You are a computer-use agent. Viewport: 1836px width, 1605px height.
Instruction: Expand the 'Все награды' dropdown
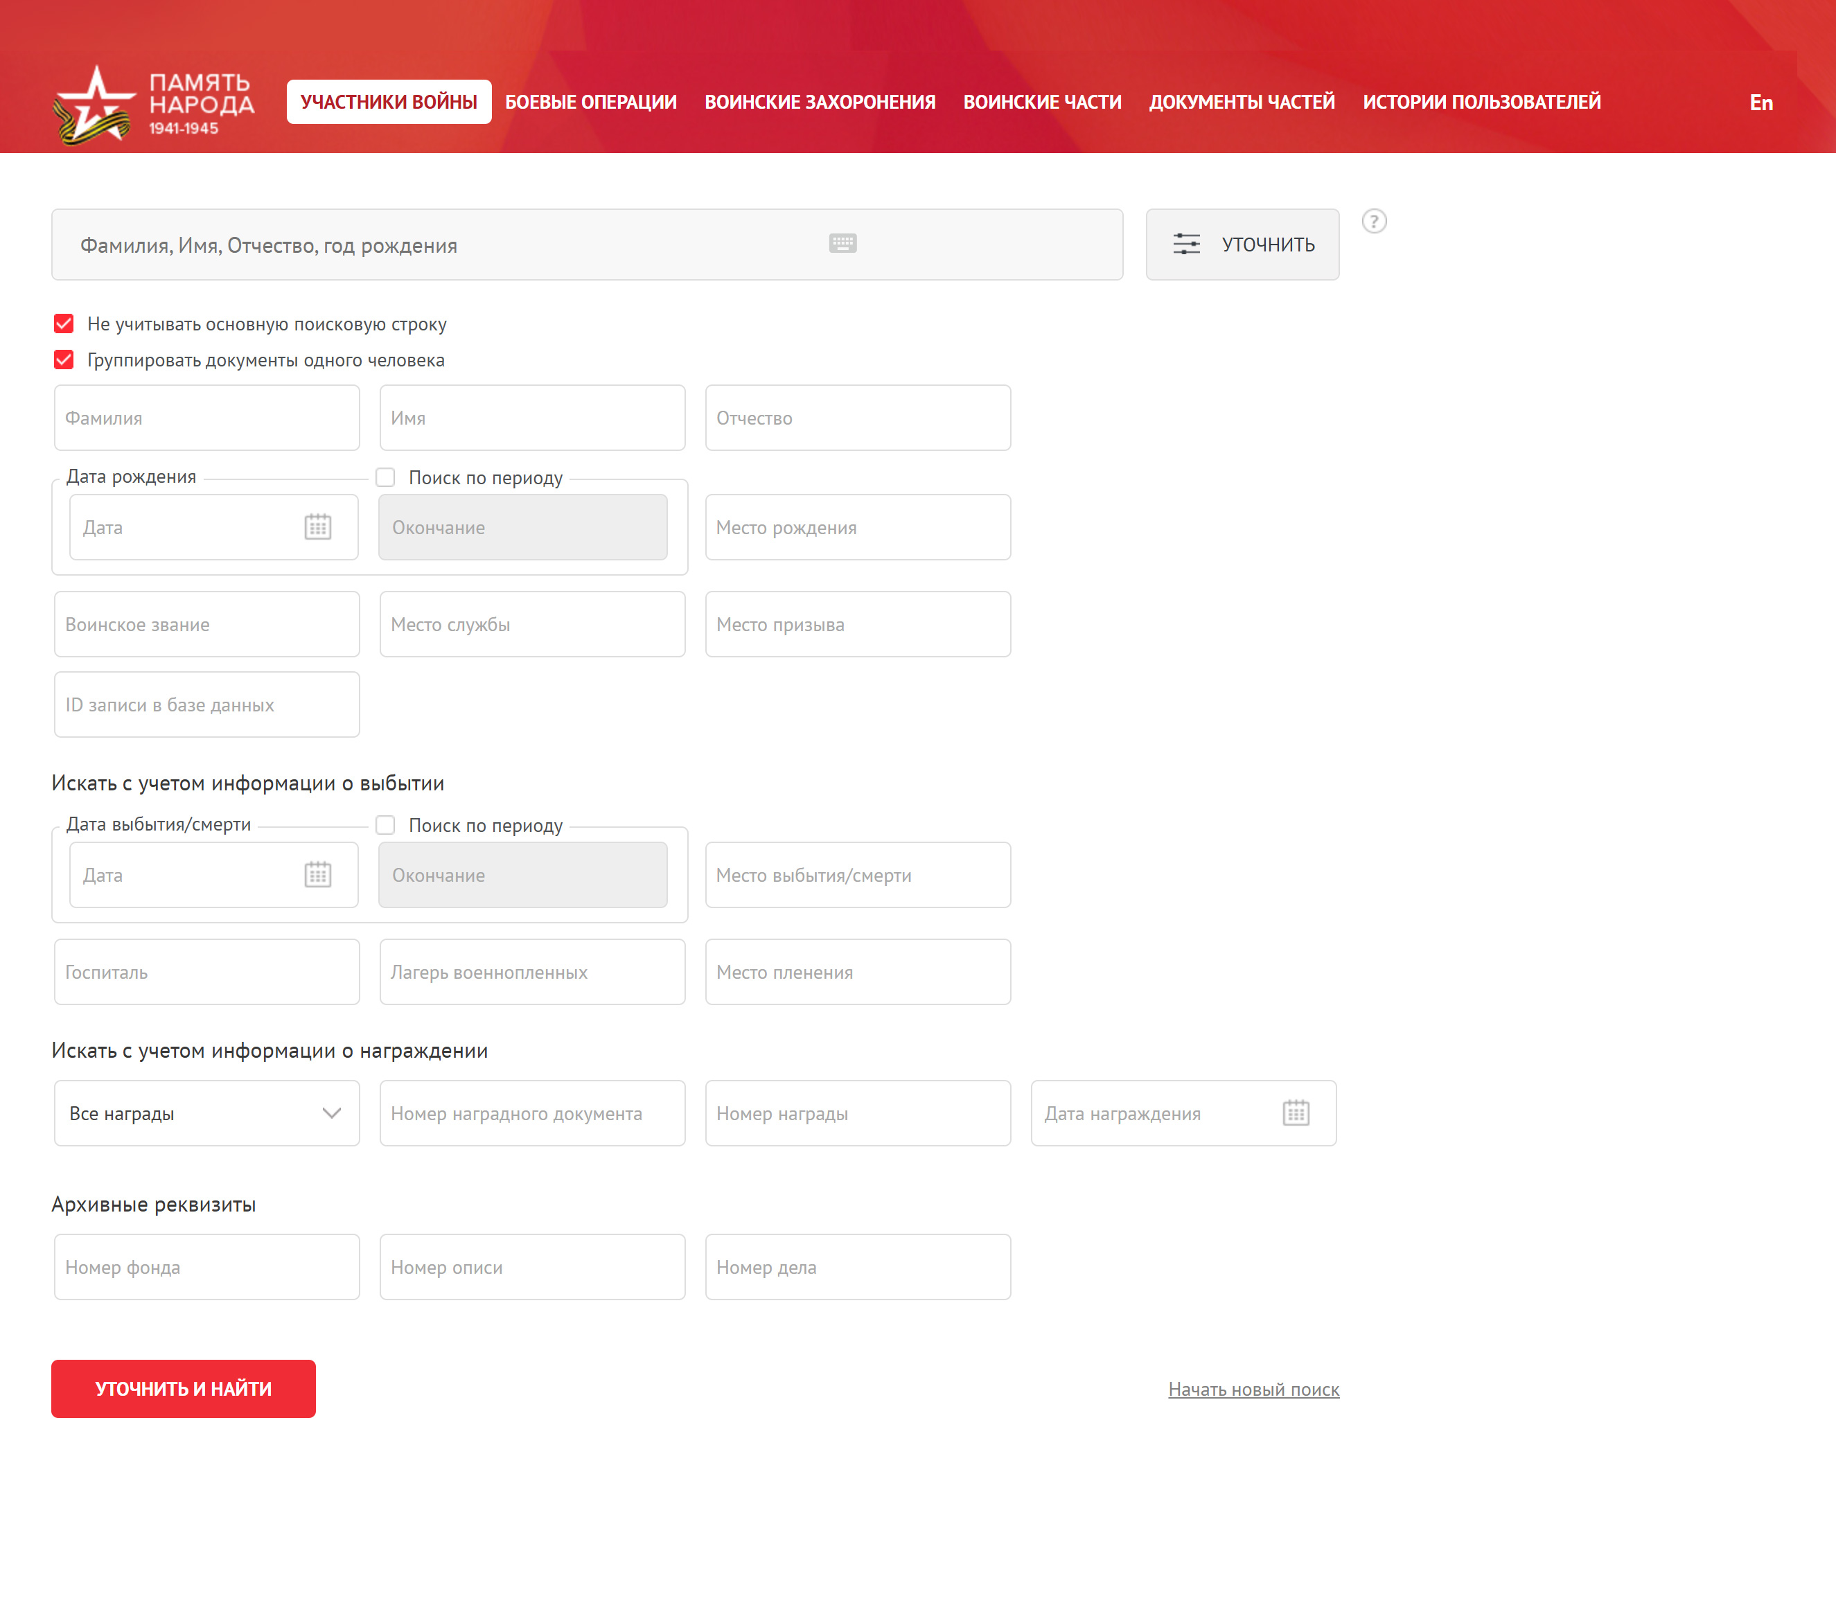207,1113
